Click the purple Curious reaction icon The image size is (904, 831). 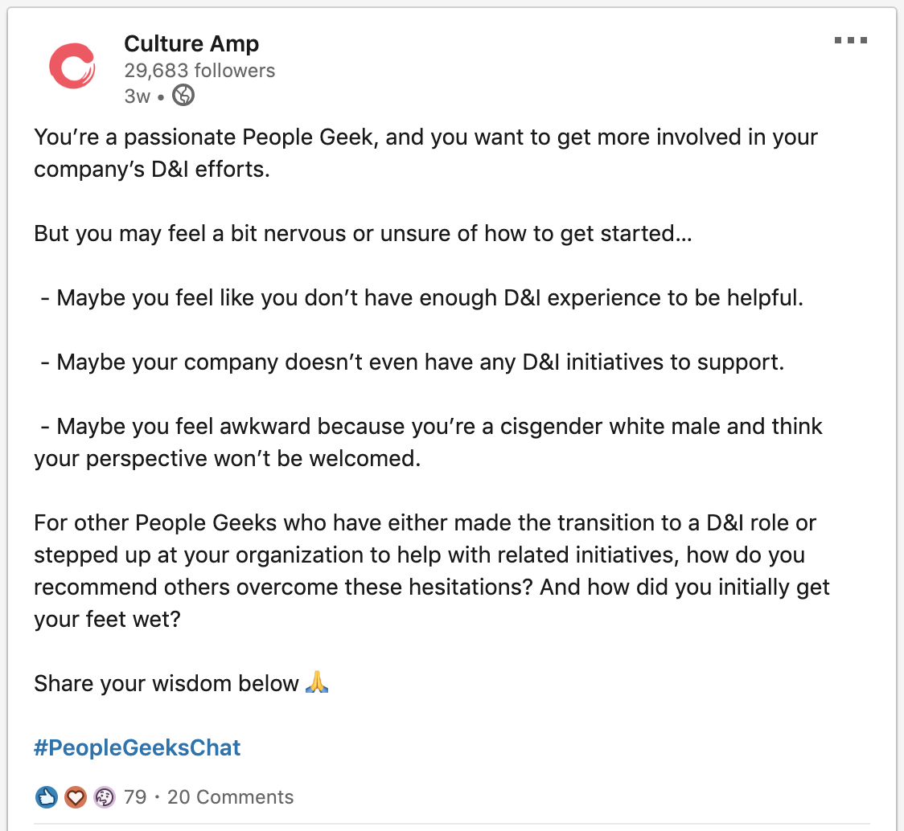pos(104,797)
